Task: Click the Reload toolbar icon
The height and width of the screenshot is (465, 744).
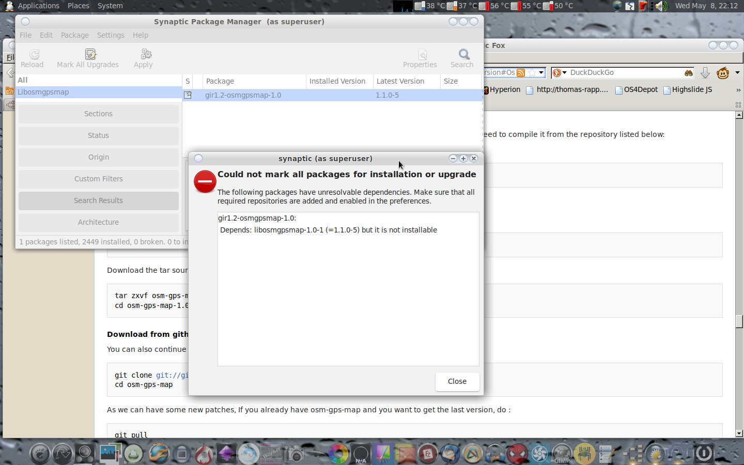Action: (x=34, y=54)
